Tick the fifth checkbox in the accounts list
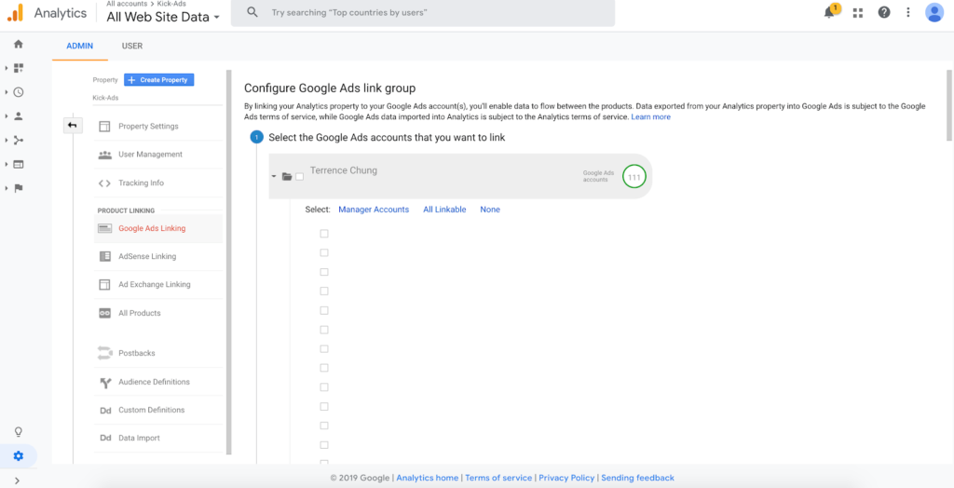 tap(324, 310)
